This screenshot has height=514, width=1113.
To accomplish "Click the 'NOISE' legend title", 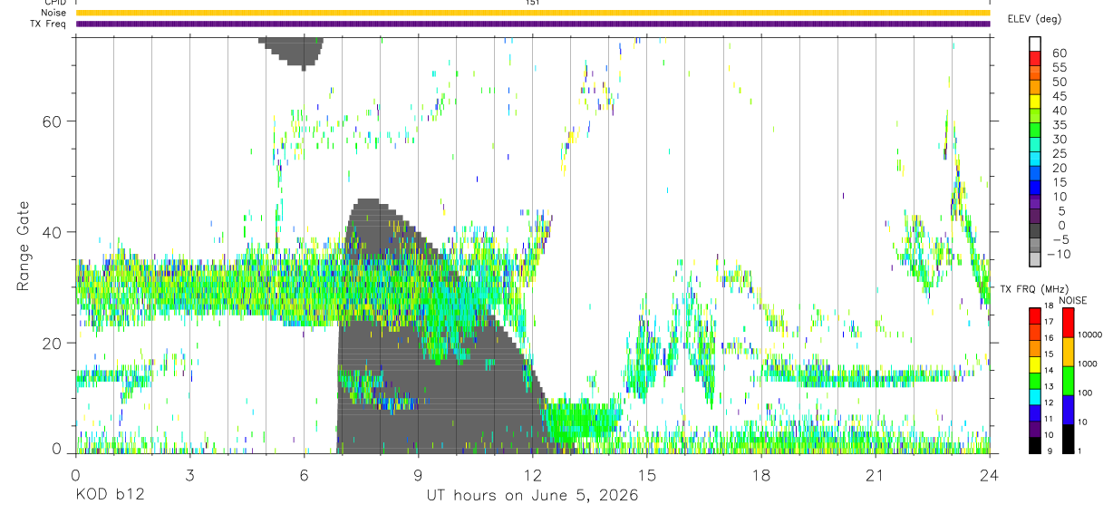I will click(1072, 300).
